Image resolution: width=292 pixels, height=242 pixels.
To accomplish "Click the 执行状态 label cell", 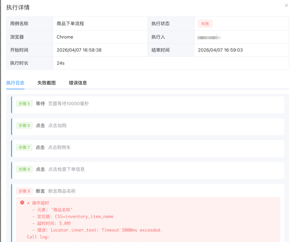I will (x=171, y=24).
